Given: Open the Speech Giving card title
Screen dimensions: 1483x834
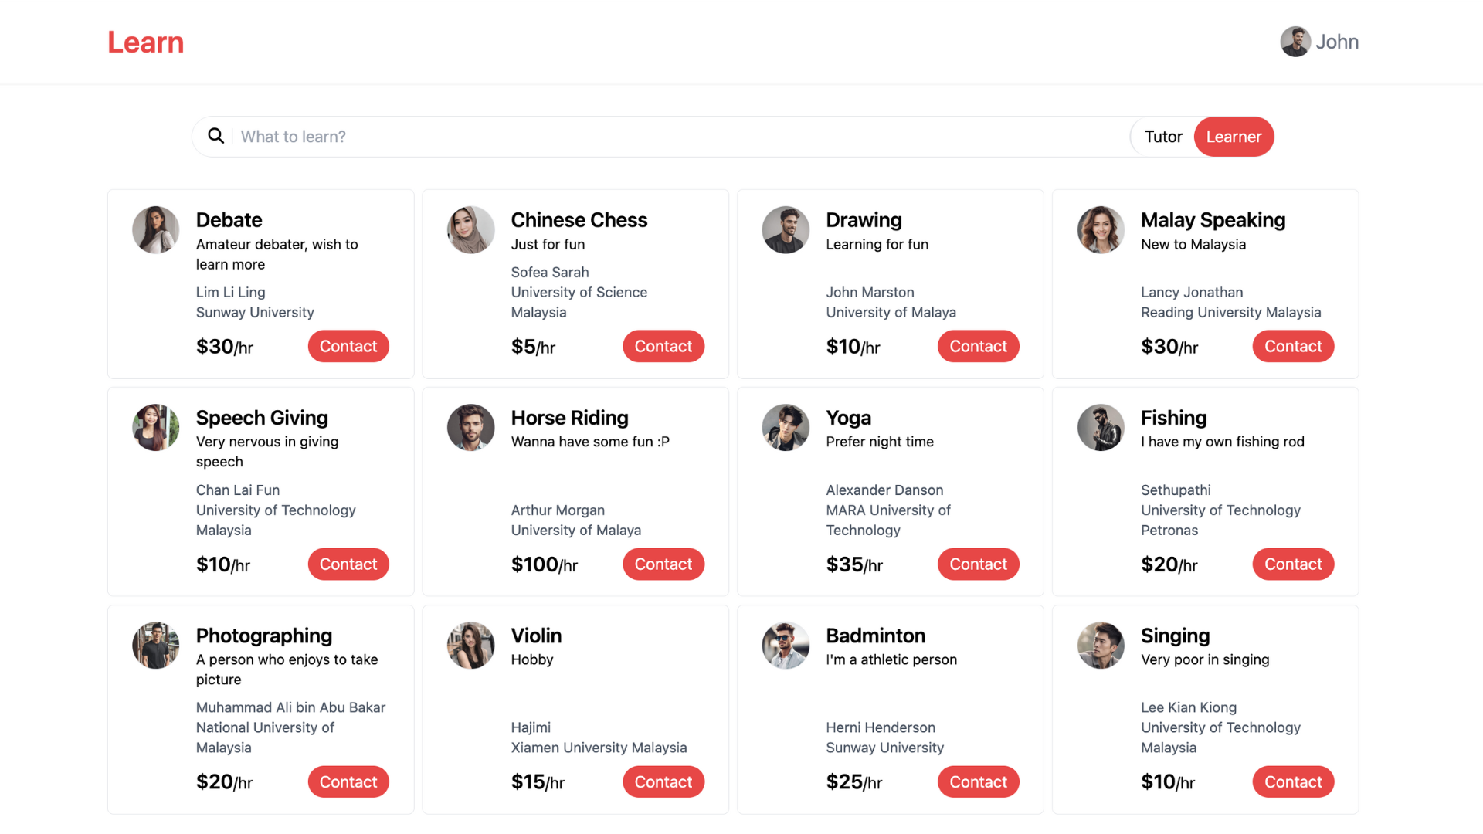Looking at the screenshot, I should pos(262,418).
